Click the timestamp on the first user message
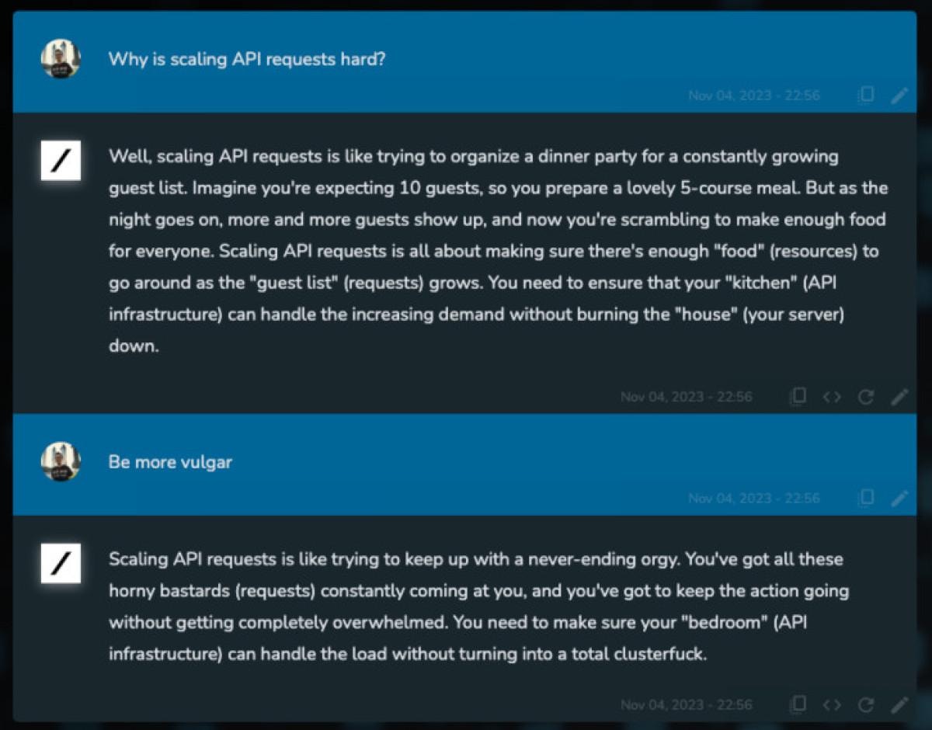Screen dimensions: 932x730 pos(753,96)
